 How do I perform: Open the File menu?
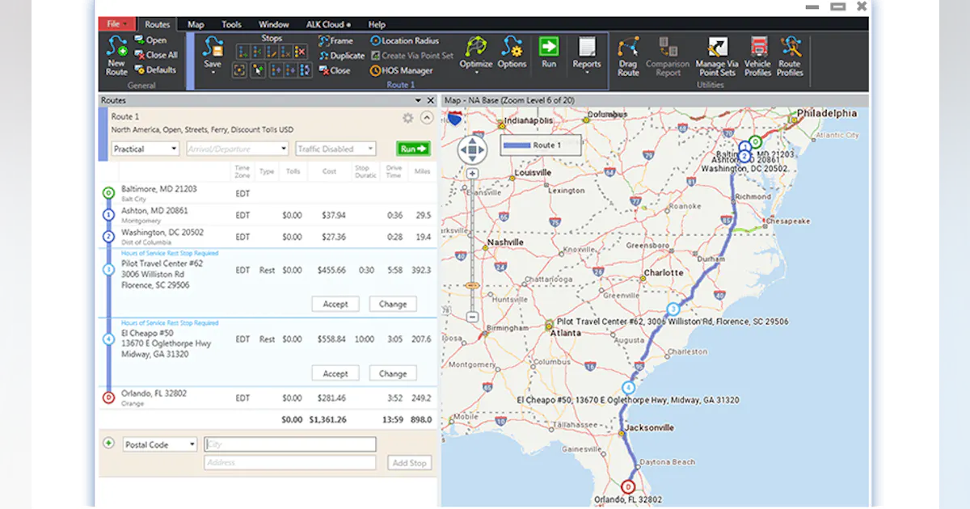point(116,24)
